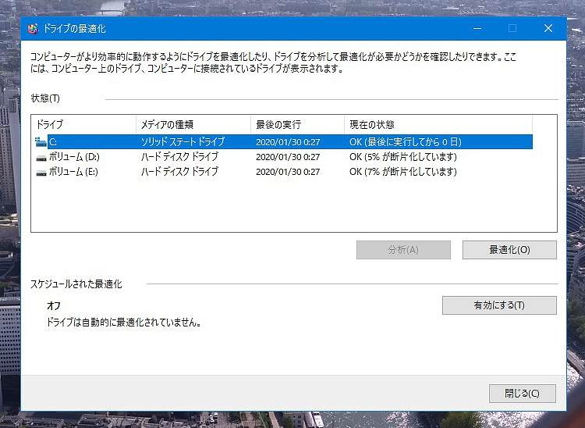Click the last run date of D: row
The image size is (585, 428).
[288, 157]
